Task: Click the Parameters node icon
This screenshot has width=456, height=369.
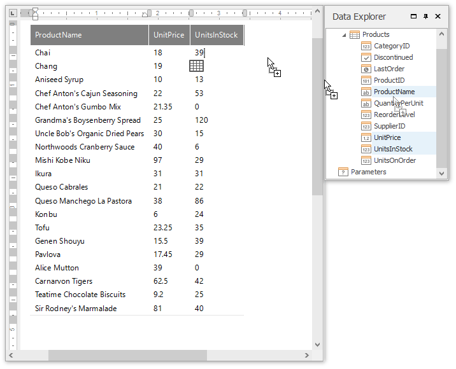Action: pyautogui.click(x=343, y=172)
